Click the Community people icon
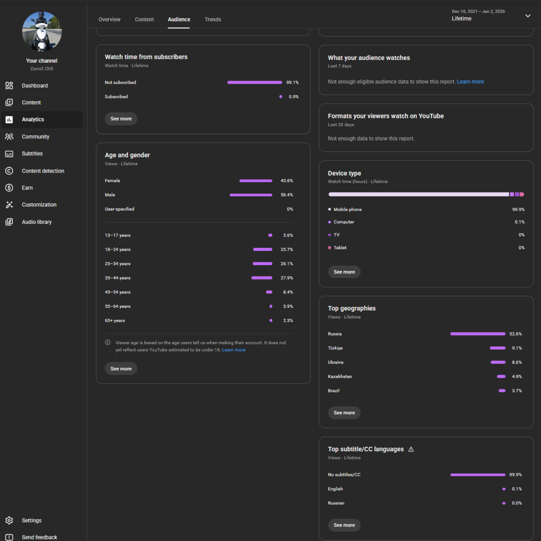Screen dimensions: 541x541 coord(9,137)
